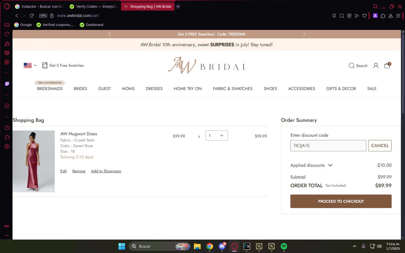Open AW Mugwort Dress product title

click(x=79, y=134)
